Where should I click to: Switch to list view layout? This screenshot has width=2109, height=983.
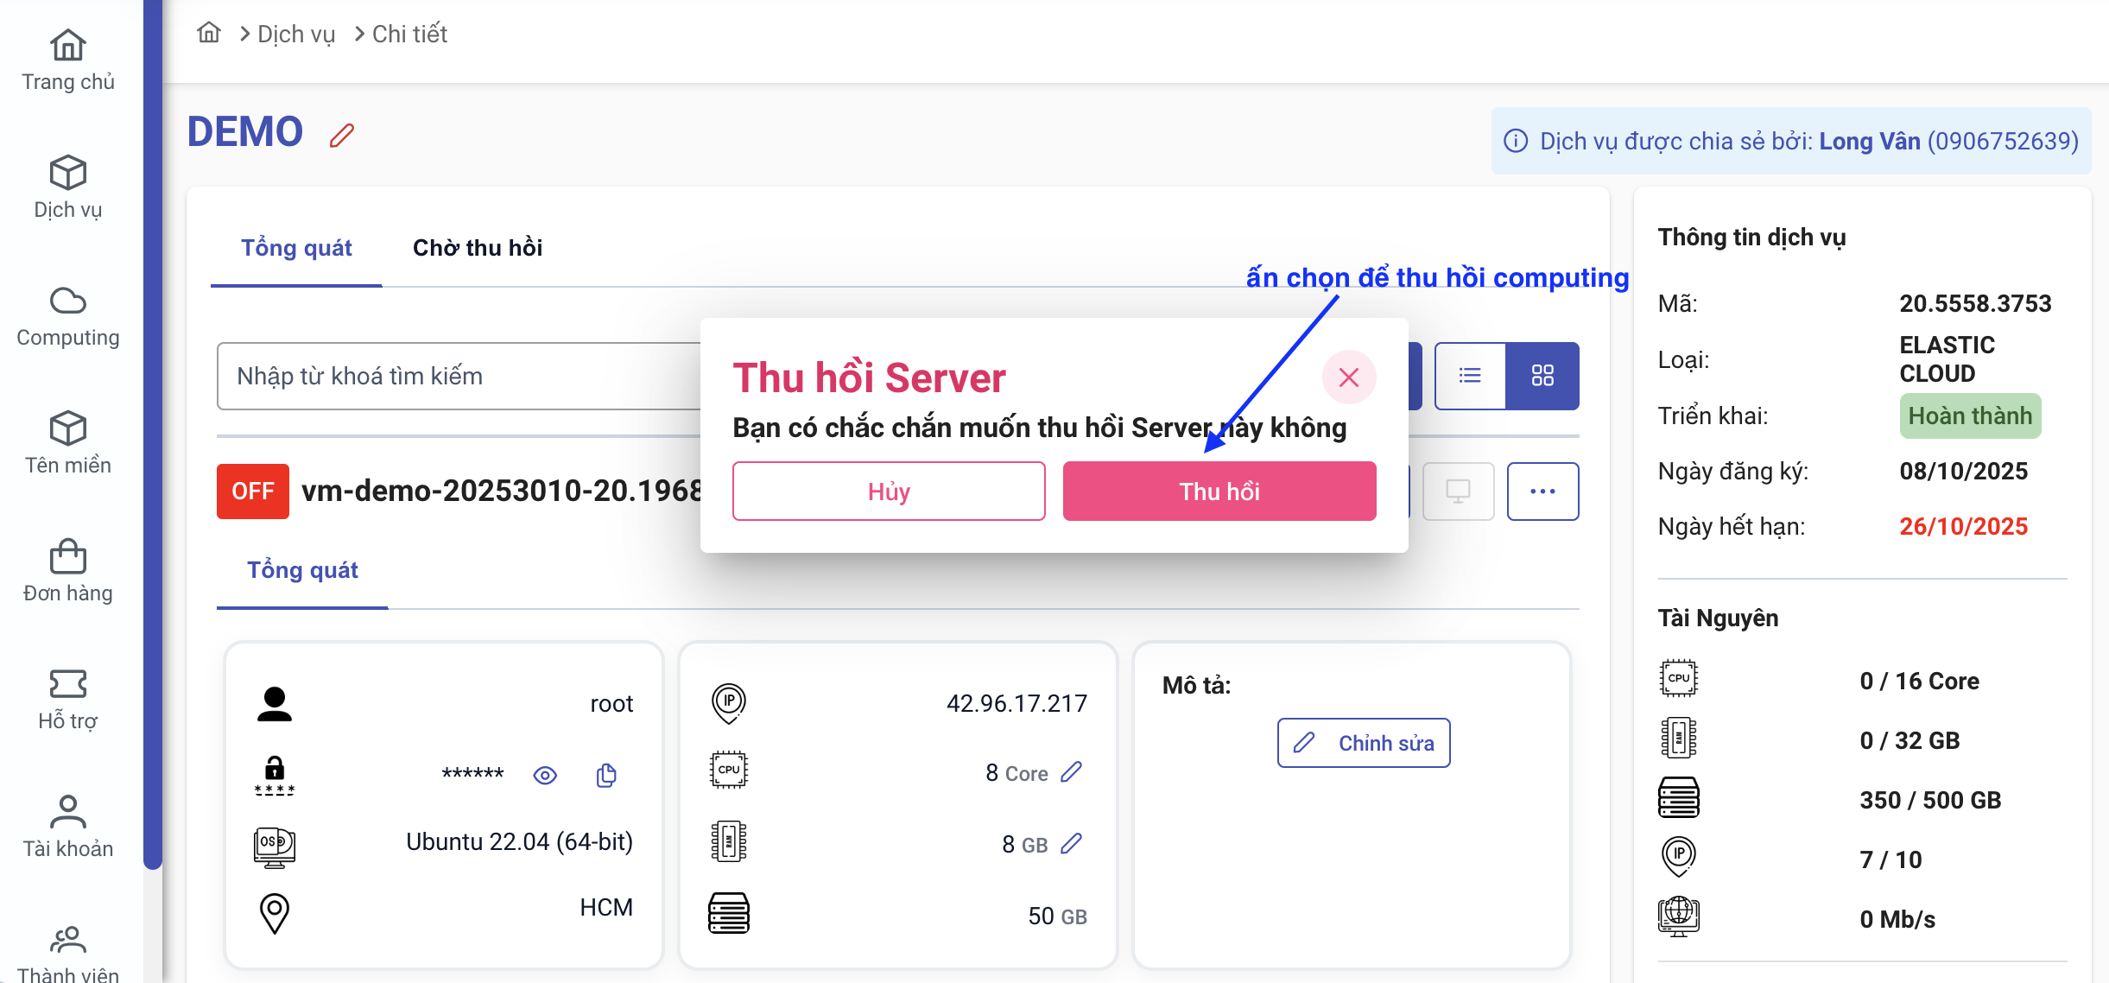coord(1470,376)
